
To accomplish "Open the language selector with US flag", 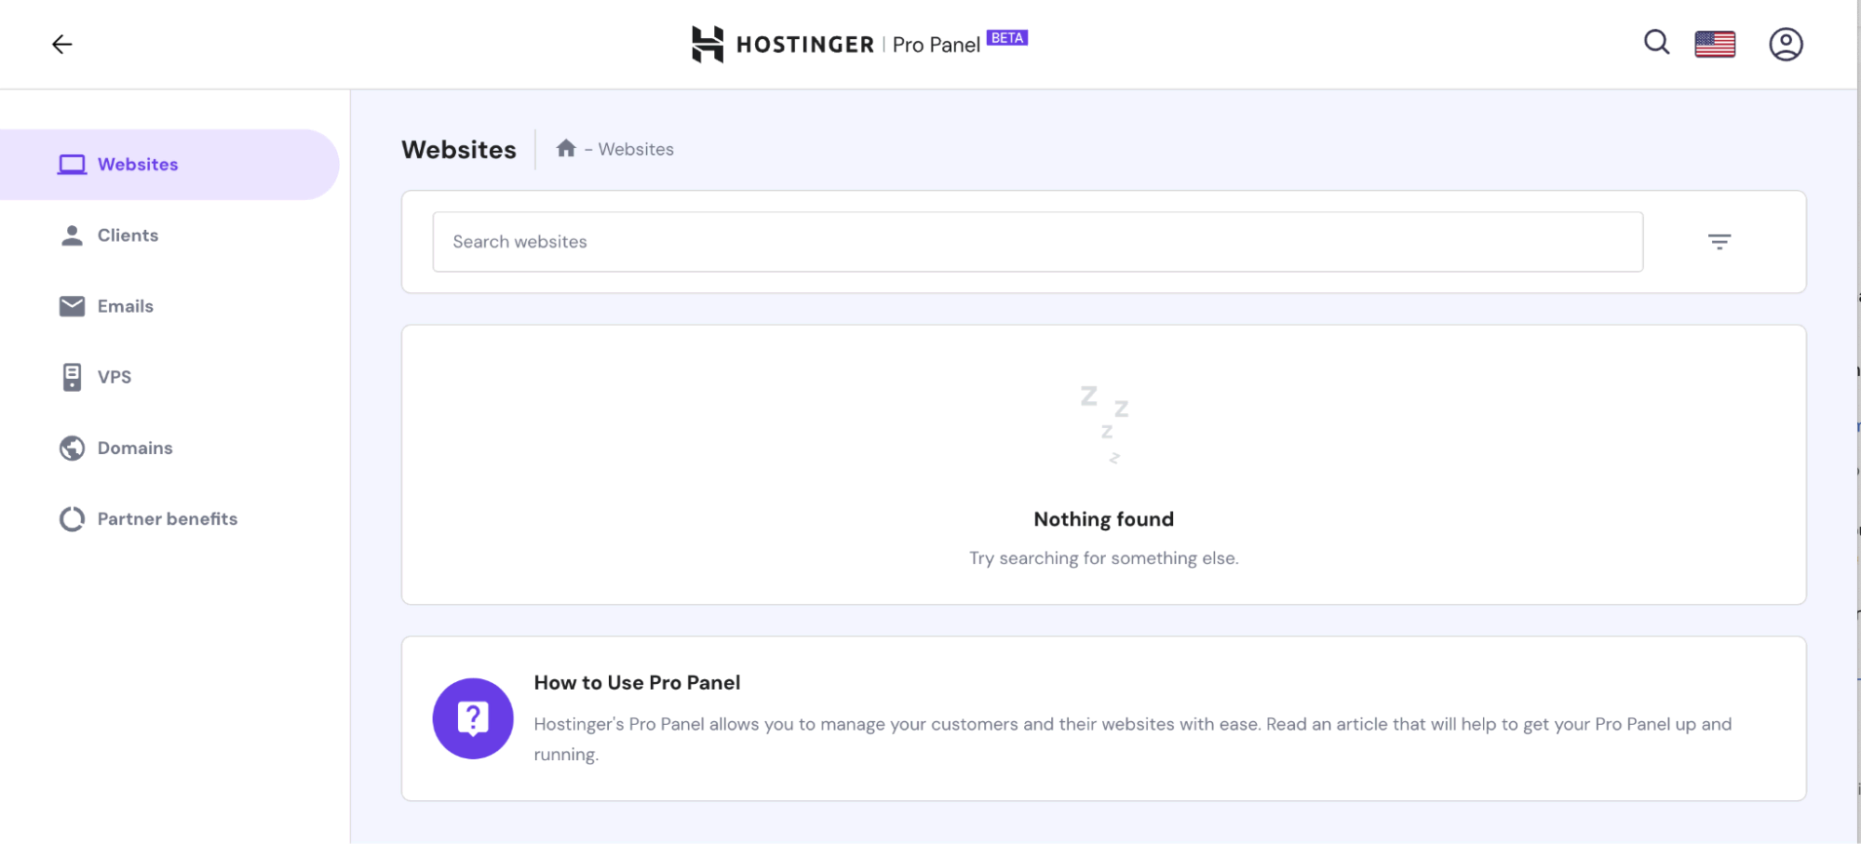I will tap(1714, 44).
